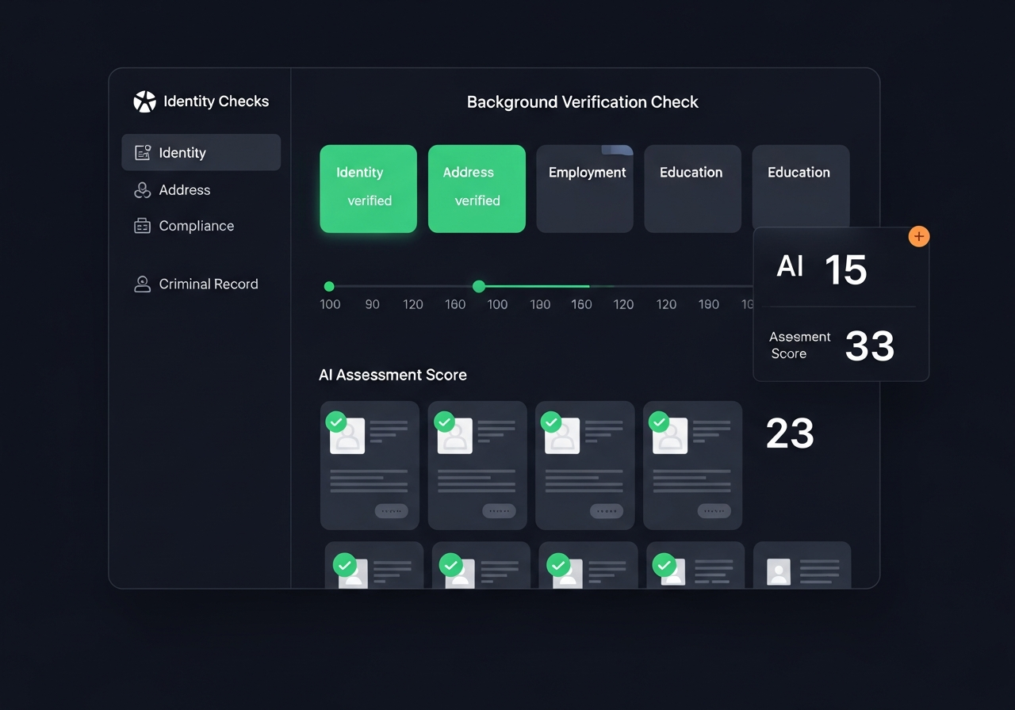Screen dimensions: 1015x710
Task: Click the Address sidebar icon
Action: pyautogui.click(x=143, y=190)
